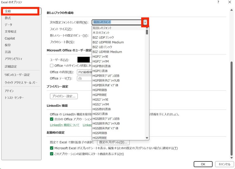
Task: Uncheck the 既定のプログラムでない場合に通知する checkbox
Action: (x=52, y=148)
